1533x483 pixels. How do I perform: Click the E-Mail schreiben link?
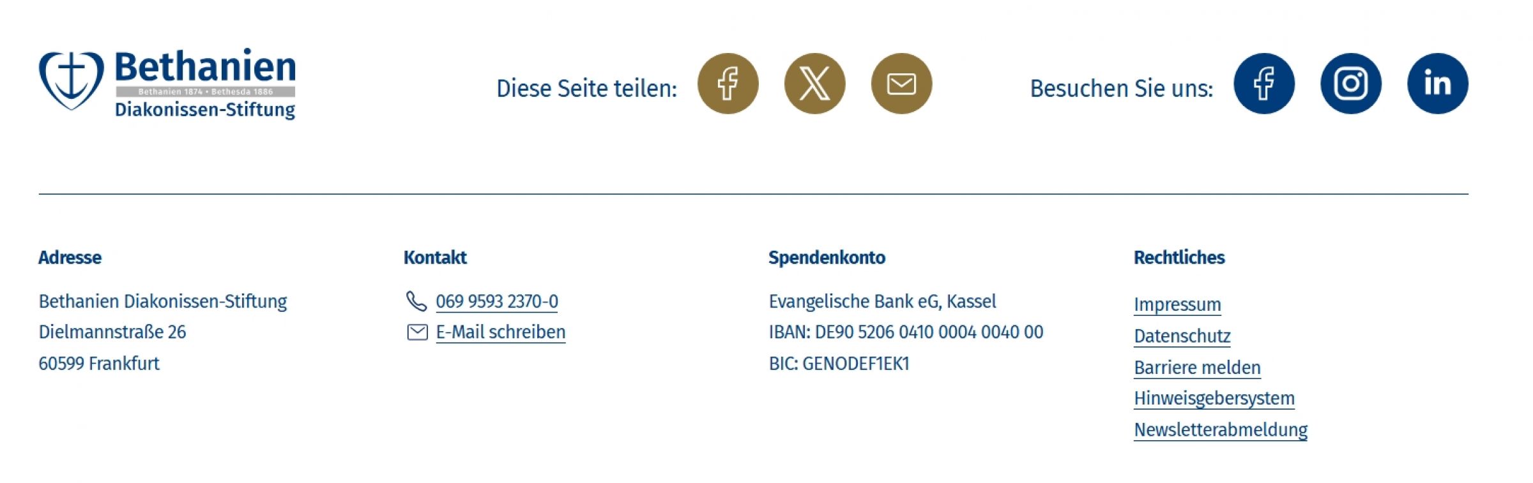coord(500,331)
